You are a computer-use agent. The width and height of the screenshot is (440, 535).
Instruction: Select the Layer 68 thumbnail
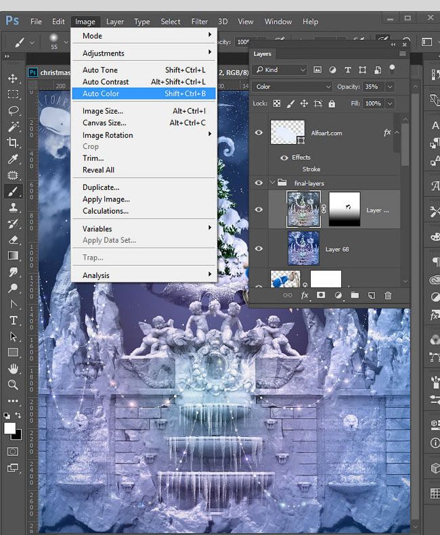click(x=303, y=249)
